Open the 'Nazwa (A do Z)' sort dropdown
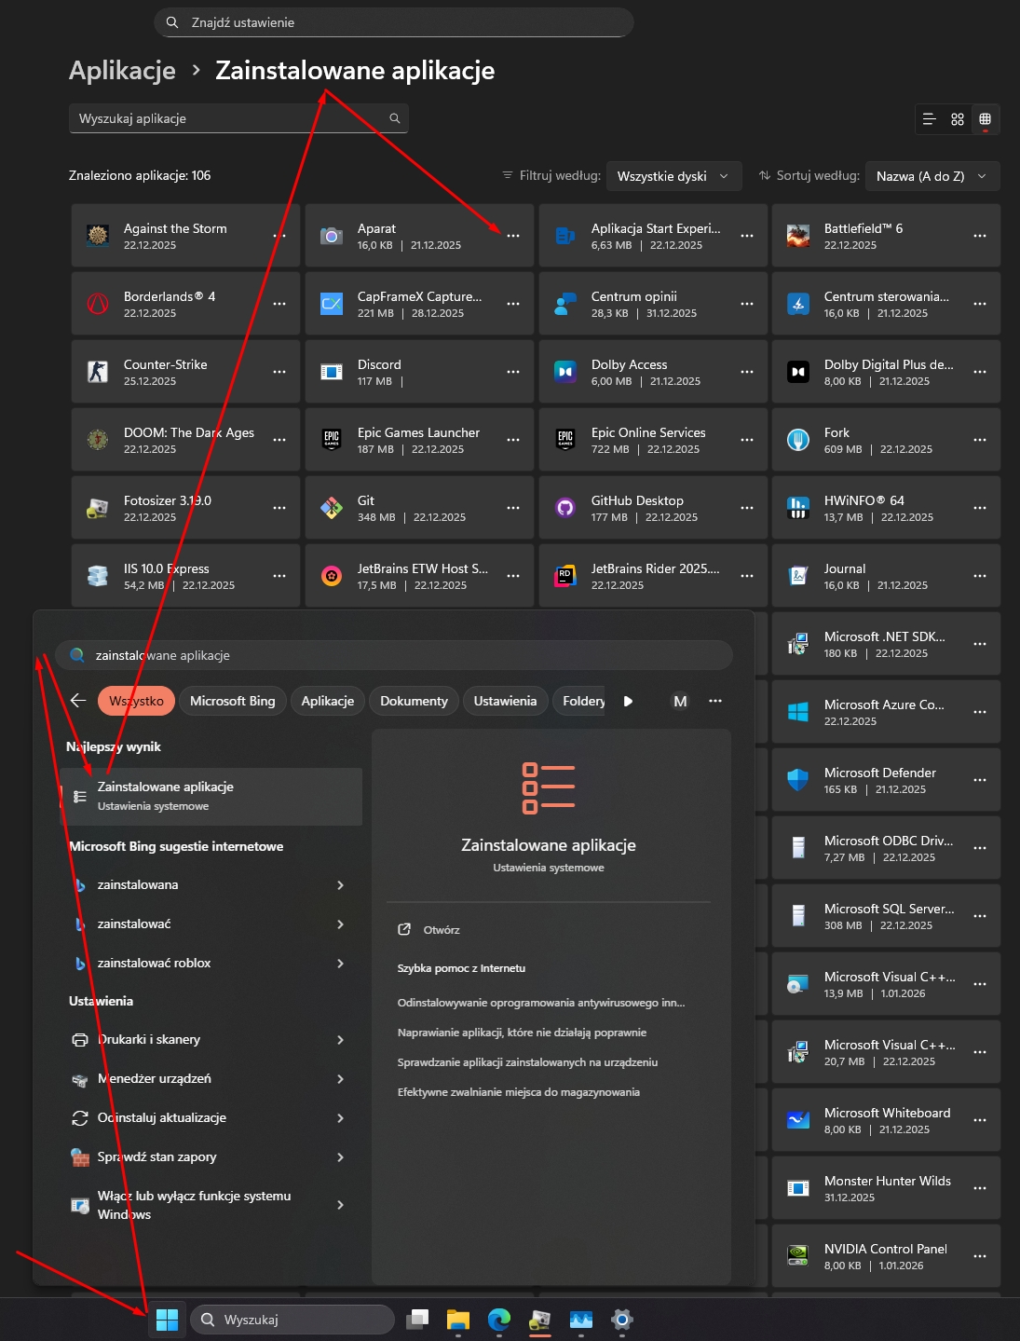1020x1341 pixels. click(x=932, y=176)
